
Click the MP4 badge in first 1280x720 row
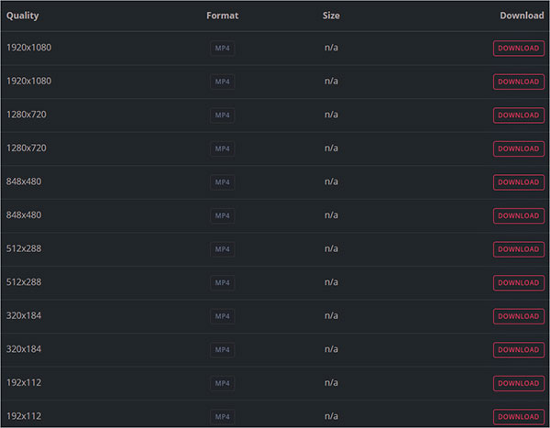click(222, 115)
